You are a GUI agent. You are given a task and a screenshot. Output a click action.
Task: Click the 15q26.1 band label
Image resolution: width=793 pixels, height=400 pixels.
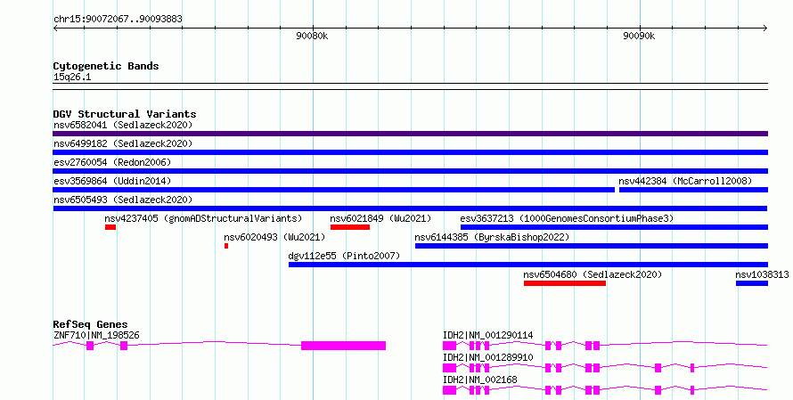[x=72, y=78]
